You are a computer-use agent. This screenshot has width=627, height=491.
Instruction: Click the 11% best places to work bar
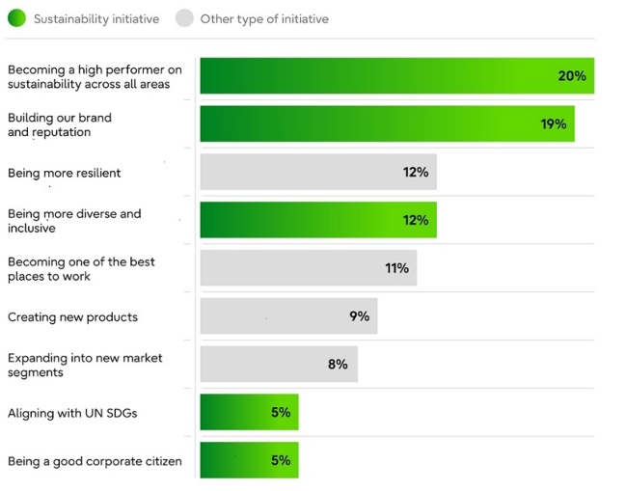(x=308, y=268)
